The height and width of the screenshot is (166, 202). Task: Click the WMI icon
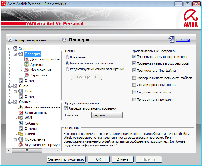point(20,118)
